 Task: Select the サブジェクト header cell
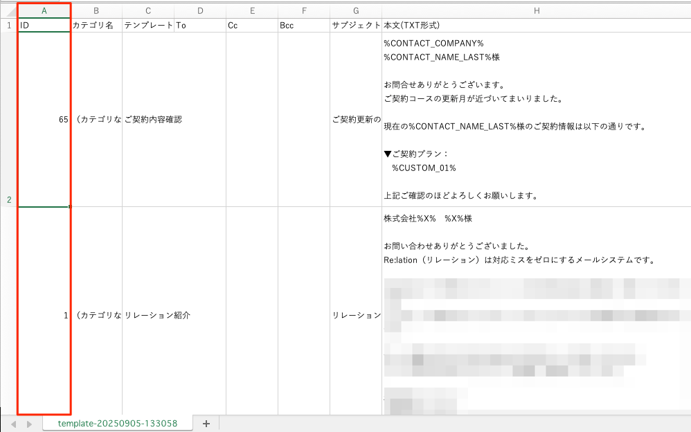coord(356,26)
